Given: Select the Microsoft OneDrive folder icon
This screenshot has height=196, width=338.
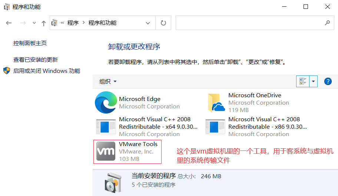Looking at the screenshot, I should click(216, 103).
